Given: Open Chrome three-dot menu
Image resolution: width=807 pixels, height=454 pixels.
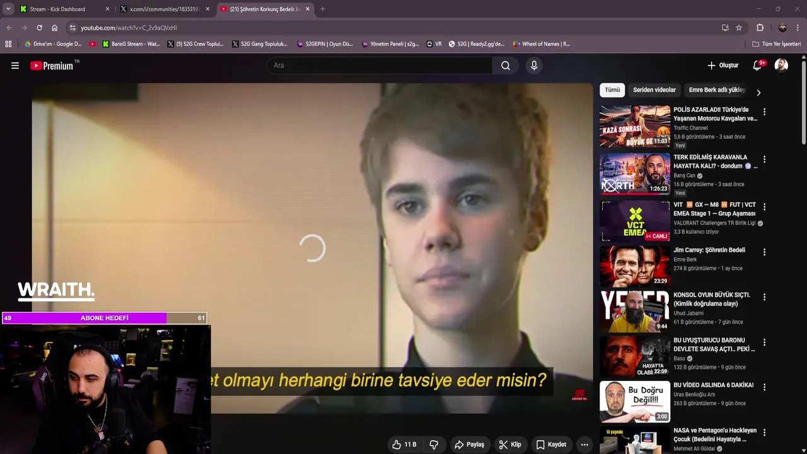Looking at the screenshot, I should coord(798,28).
